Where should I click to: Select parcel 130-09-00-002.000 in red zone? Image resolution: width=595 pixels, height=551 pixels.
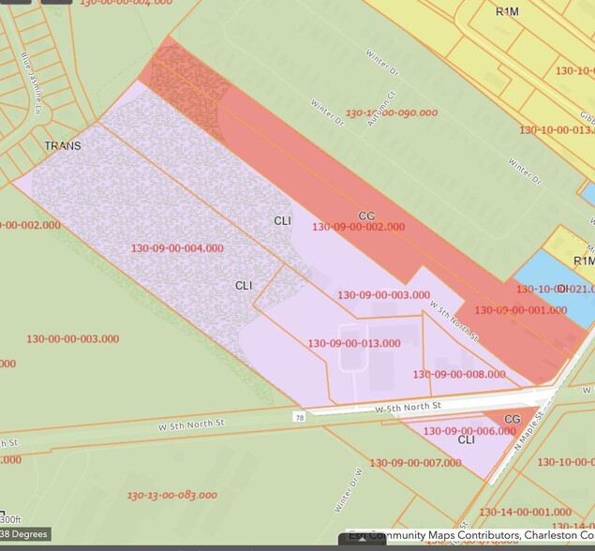click(x=358, y=227)
